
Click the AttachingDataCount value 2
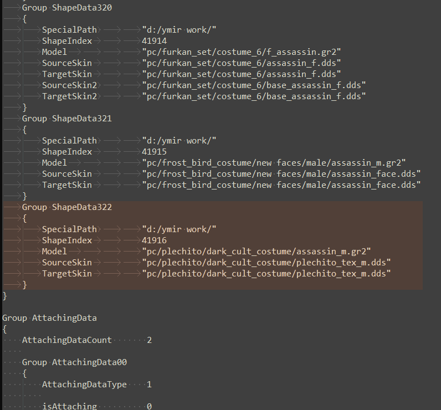tap(150, 340)
